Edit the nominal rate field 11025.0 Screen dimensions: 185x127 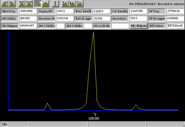pyautogui.click(x=102, y=11)
